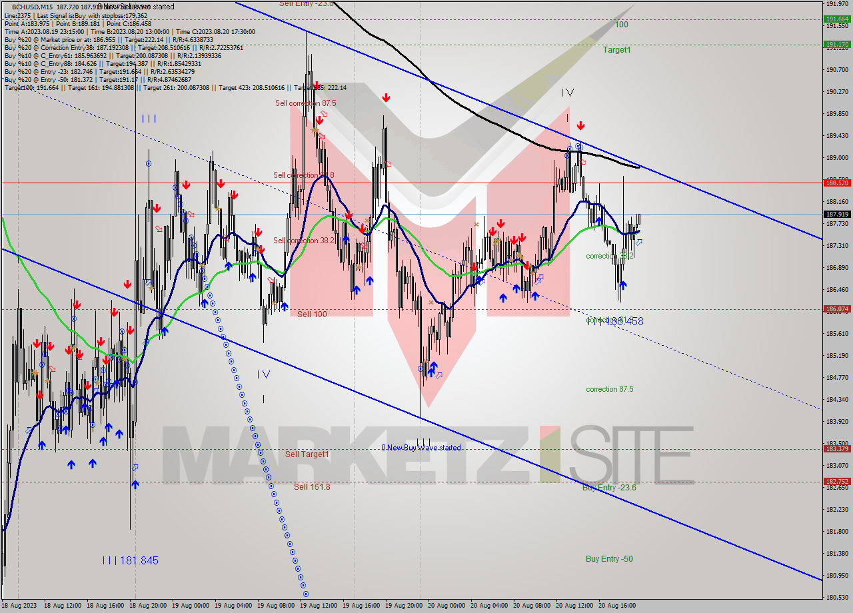Select the green correction 38.2 label

(610, 256)
